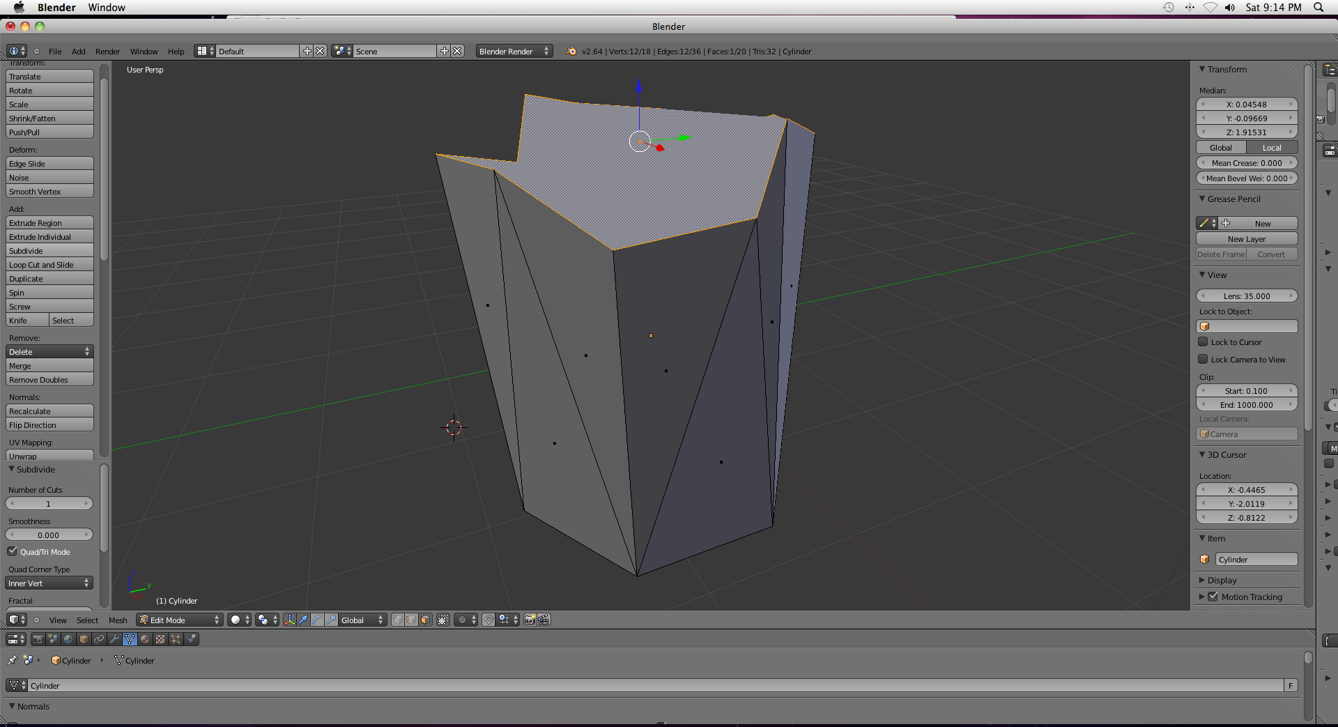Select Global transform space button
This screenshot has width=1338, height=727.
(x=1221, y=148)
